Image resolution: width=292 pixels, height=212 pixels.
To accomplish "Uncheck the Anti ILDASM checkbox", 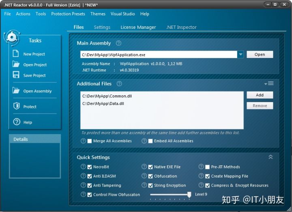I will (90, 176).
